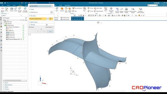Expand the Cameras tree node
The width and height of the screenshot is (167, 94).
coord(4,23)
